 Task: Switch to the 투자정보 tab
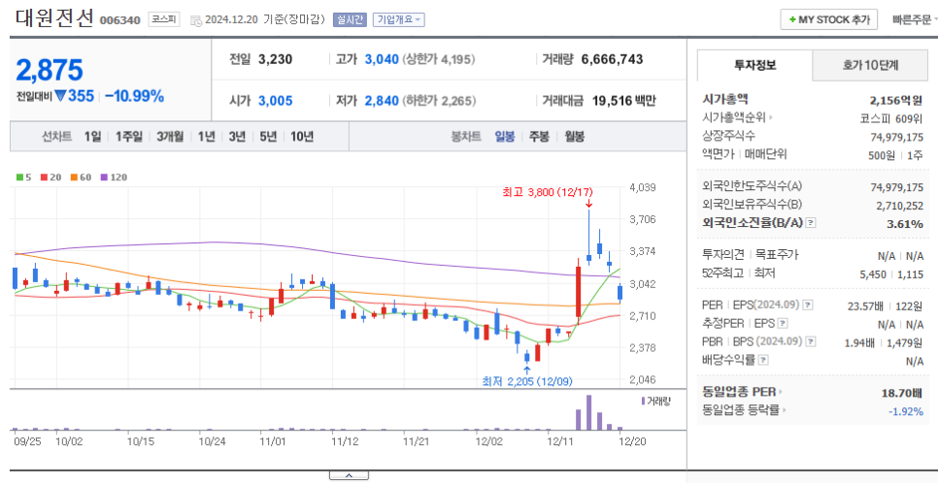[754, 65]
